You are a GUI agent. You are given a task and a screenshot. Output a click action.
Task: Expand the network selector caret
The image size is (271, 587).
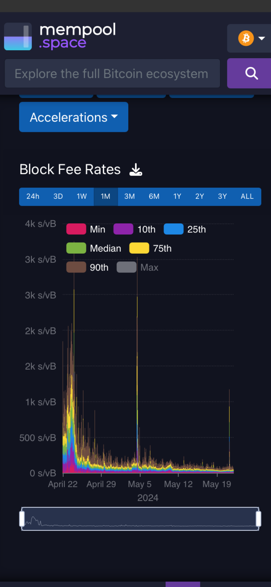[262, 38]
